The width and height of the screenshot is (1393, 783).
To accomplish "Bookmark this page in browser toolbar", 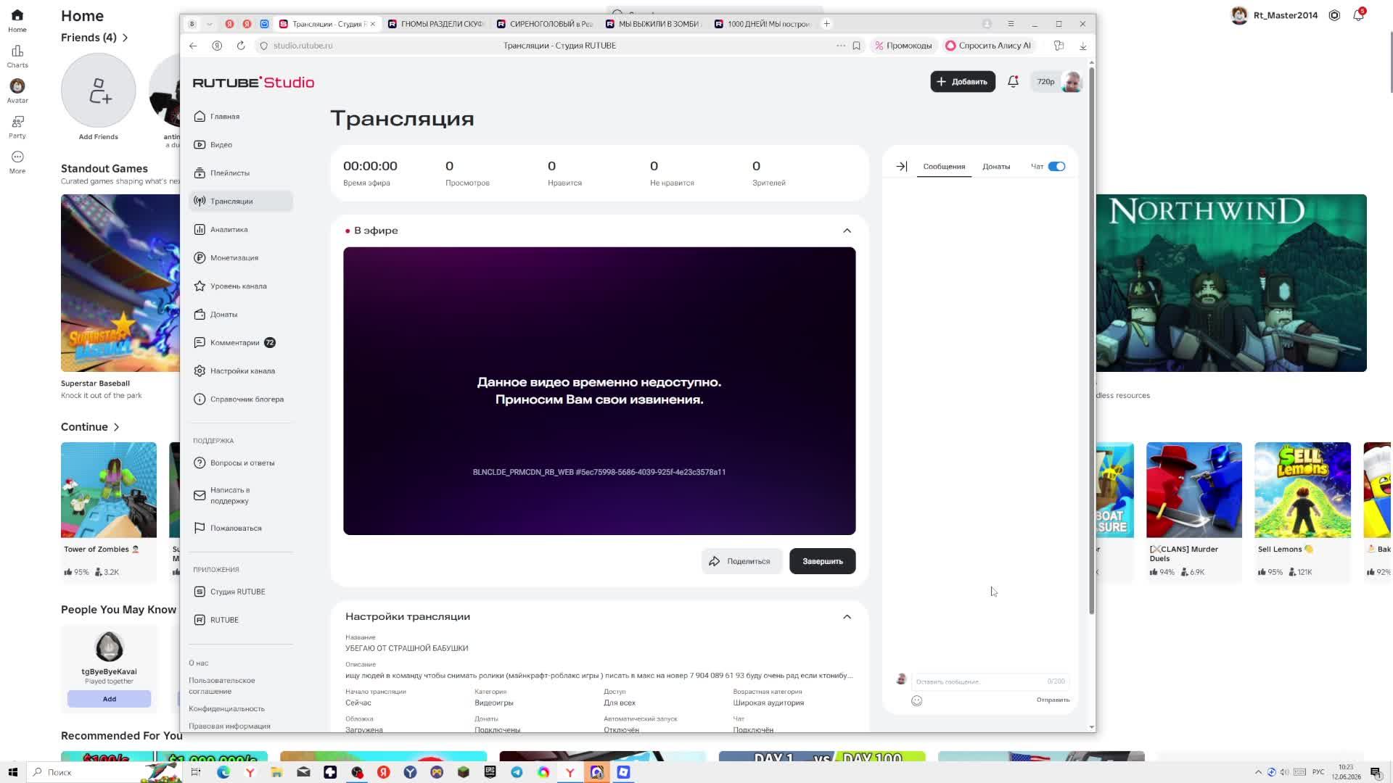I will (856, 46).
